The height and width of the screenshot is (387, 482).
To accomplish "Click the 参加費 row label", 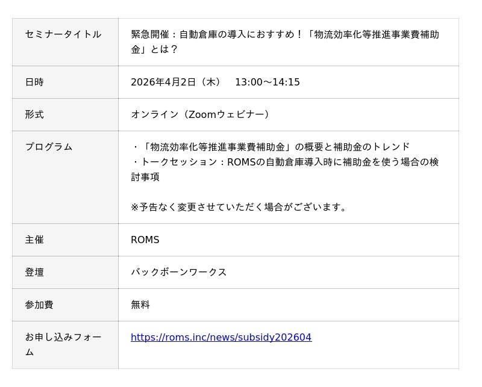I will [39, 305].
